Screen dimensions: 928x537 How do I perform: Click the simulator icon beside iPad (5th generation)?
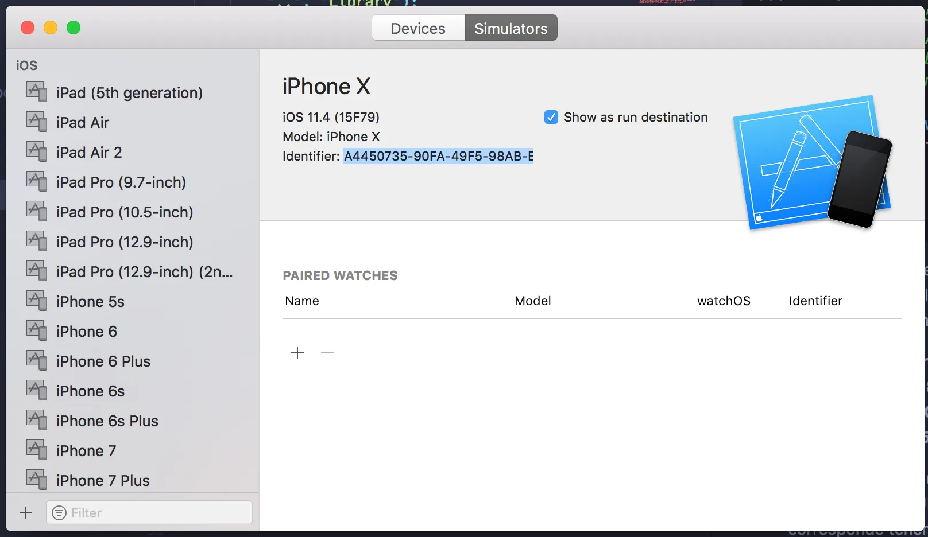coord(37,92)
